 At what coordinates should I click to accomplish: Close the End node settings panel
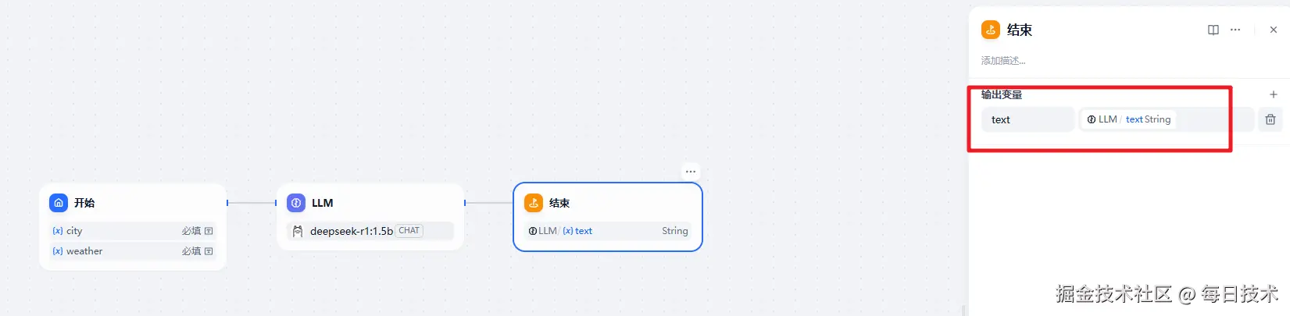click(x=1274, y=30)
